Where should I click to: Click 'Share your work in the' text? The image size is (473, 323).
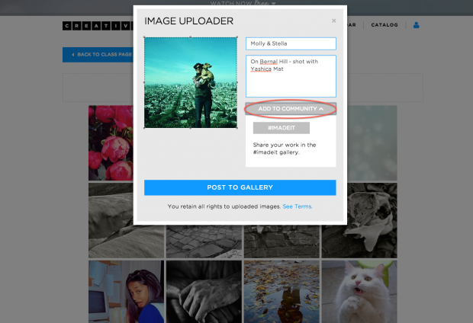tap(285, 145)
